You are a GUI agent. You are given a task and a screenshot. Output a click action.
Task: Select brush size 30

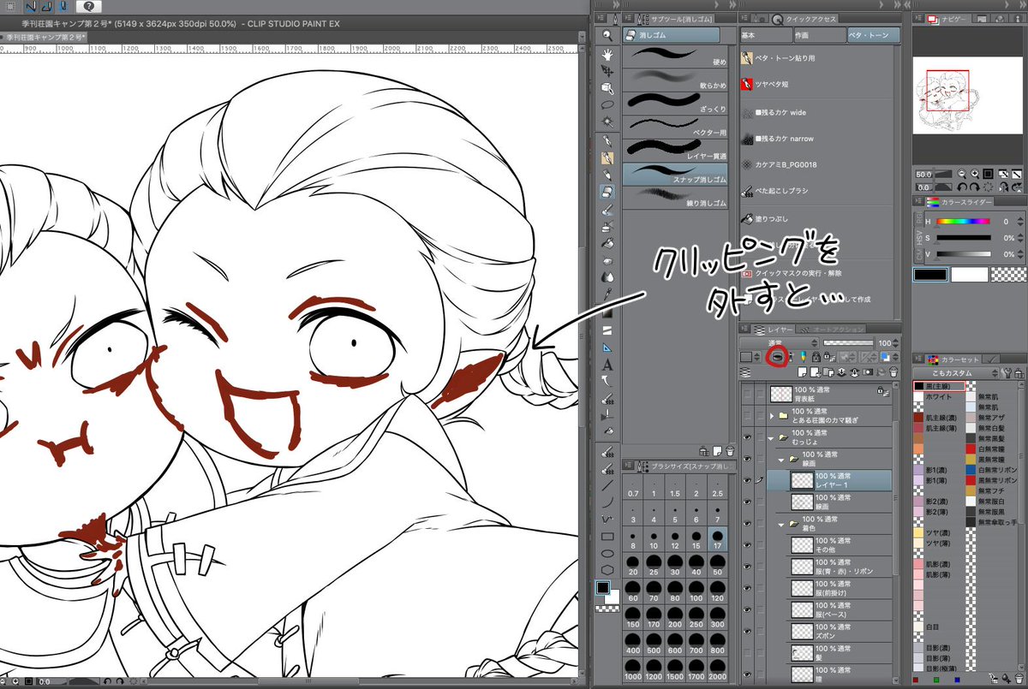click(675, 565)
